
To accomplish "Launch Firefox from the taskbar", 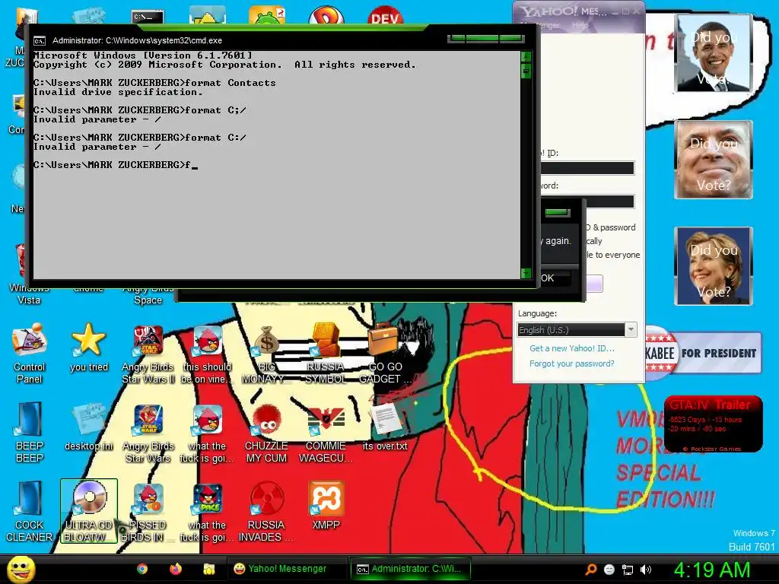I will [176, 569].
